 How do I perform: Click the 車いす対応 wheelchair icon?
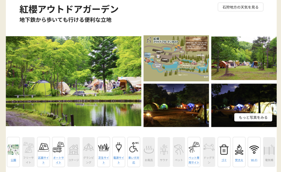(134, 147)
